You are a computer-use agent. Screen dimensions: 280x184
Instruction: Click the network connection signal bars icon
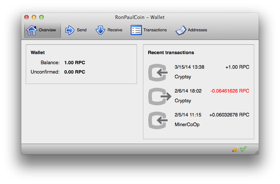click(235, 149)
